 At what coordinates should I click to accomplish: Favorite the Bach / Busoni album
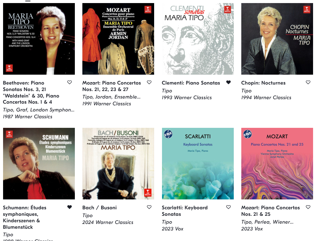click(x=149, y=207)
